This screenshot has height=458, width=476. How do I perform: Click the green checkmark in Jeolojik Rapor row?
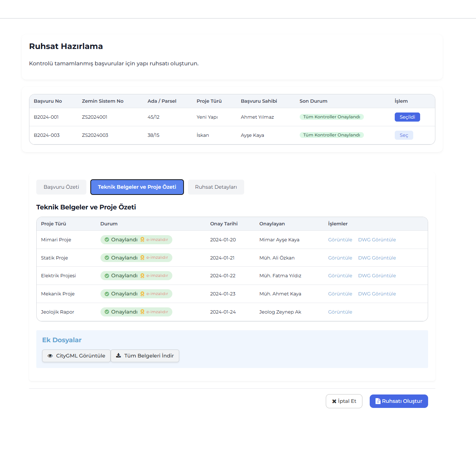pyautogui.click(x=107, y=312)
